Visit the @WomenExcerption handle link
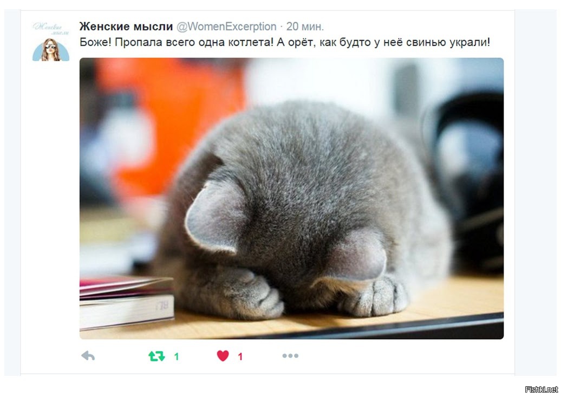561x396 pixels. 226,27
